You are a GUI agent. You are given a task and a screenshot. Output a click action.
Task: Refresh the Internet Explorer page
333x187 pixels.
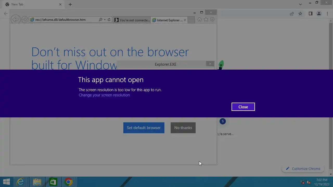(x=109, y=20)
